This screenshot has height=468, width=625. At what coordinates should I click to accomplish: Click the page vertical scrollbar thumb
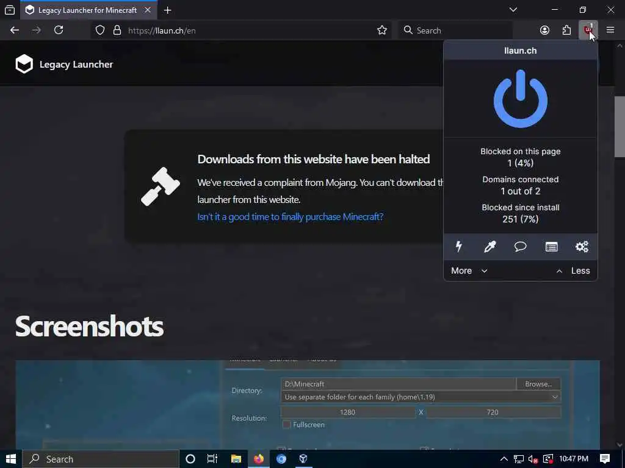coord(620,127)
